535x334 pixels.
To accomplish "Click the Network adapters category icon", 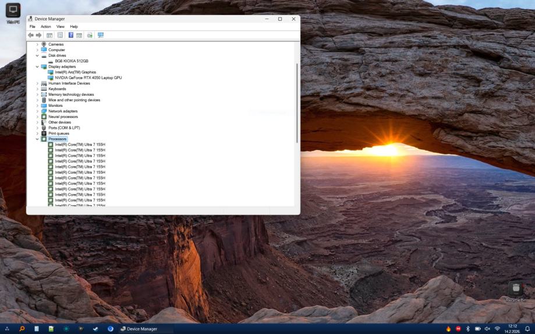I will click(x=44, y=111).
